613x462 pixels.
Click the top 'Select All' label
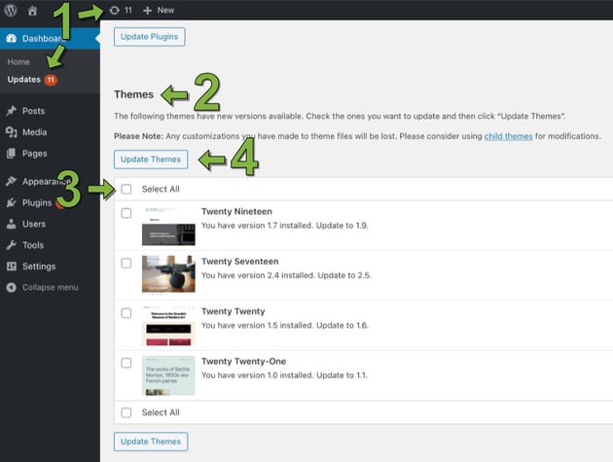coord(161,190)
